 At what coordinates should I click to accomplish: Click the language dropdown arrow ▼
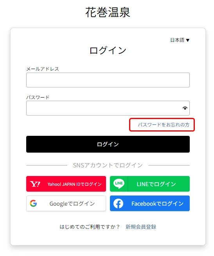coord(188,40)
